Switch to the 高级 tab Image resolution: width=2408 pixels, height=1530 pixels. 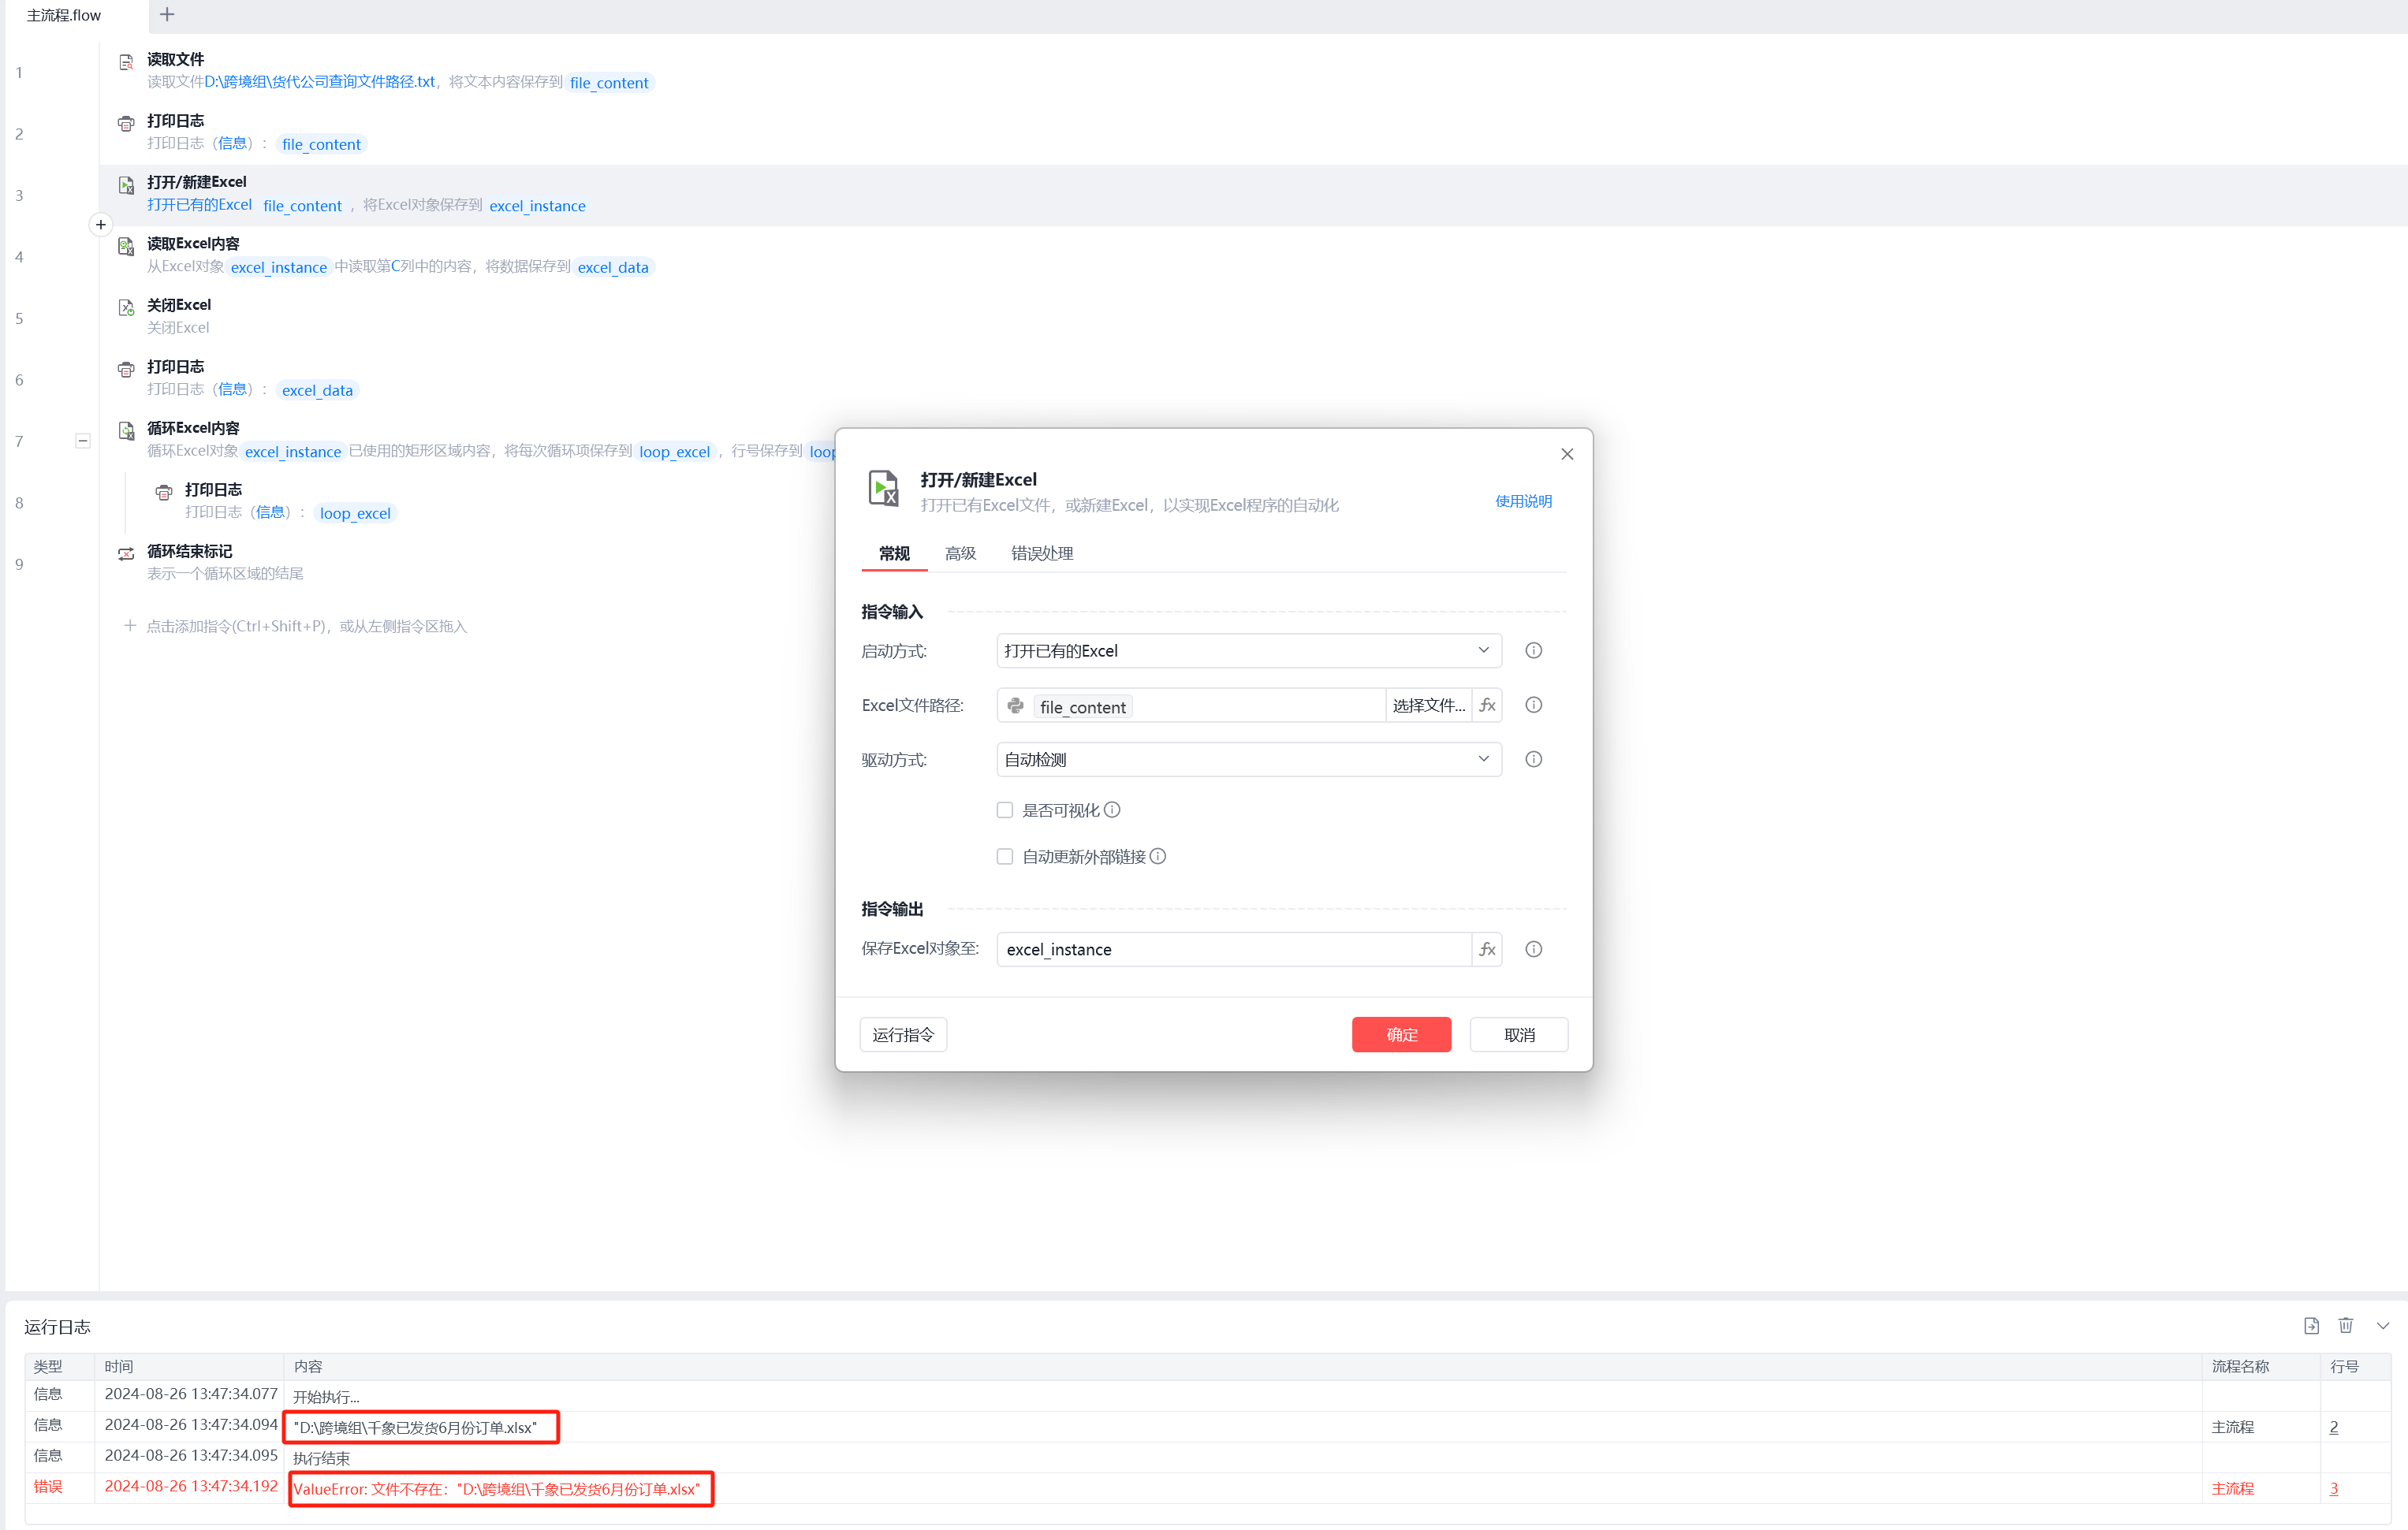(x=960, y=553)
